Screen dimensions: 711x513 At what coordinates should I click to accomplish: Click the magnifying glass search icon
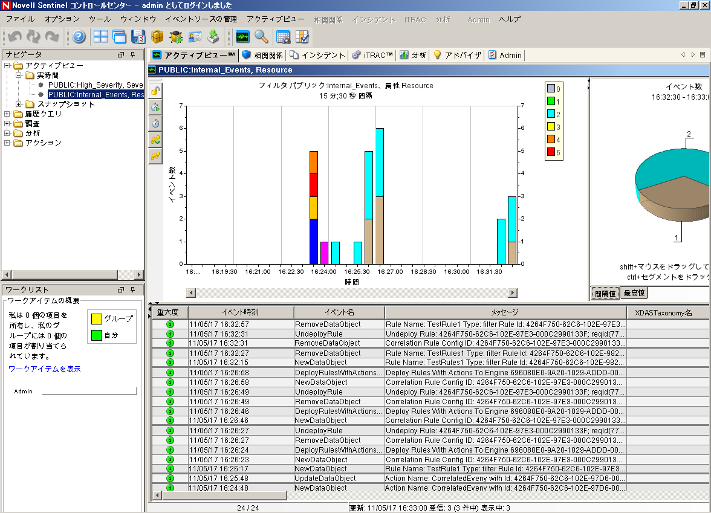pos(261,37)
